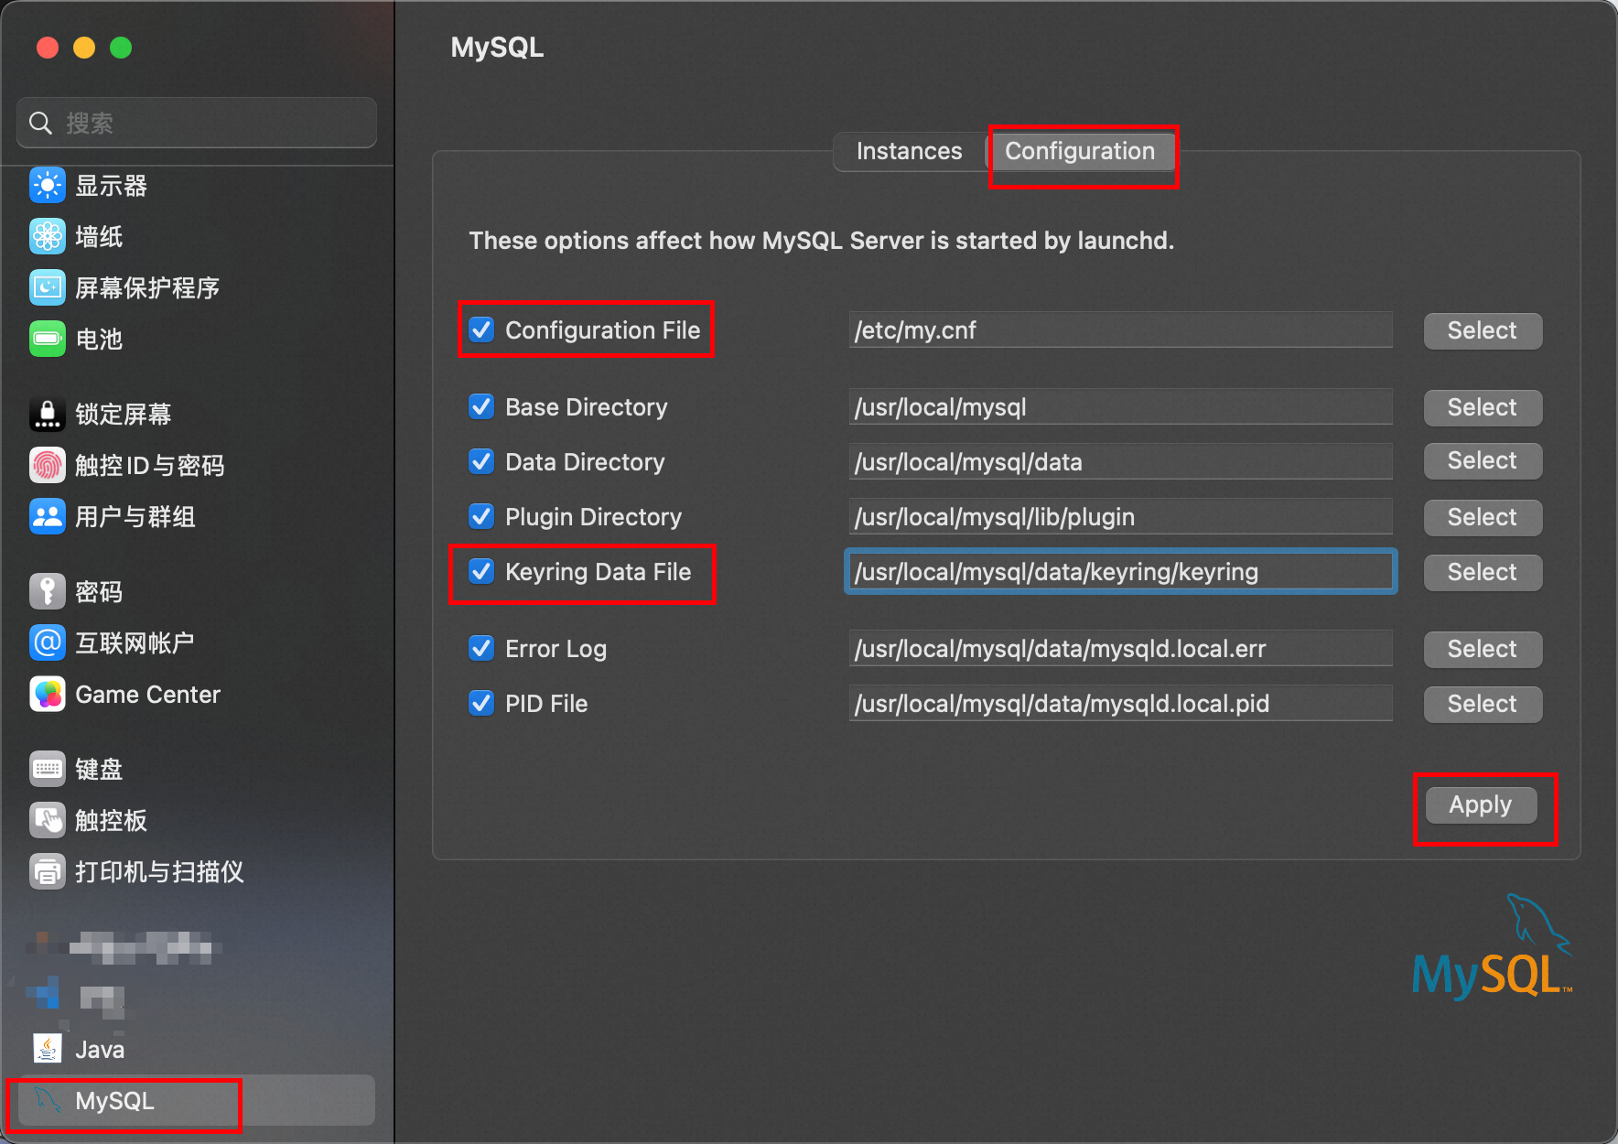Open the 锁定屏幕 lock screen icon
Screen dimensions: 1618x1144
click(48, 415)
